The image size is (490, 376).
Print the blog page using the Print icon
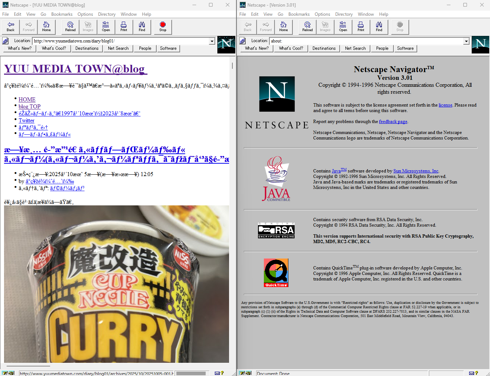(x=124, y=26)
